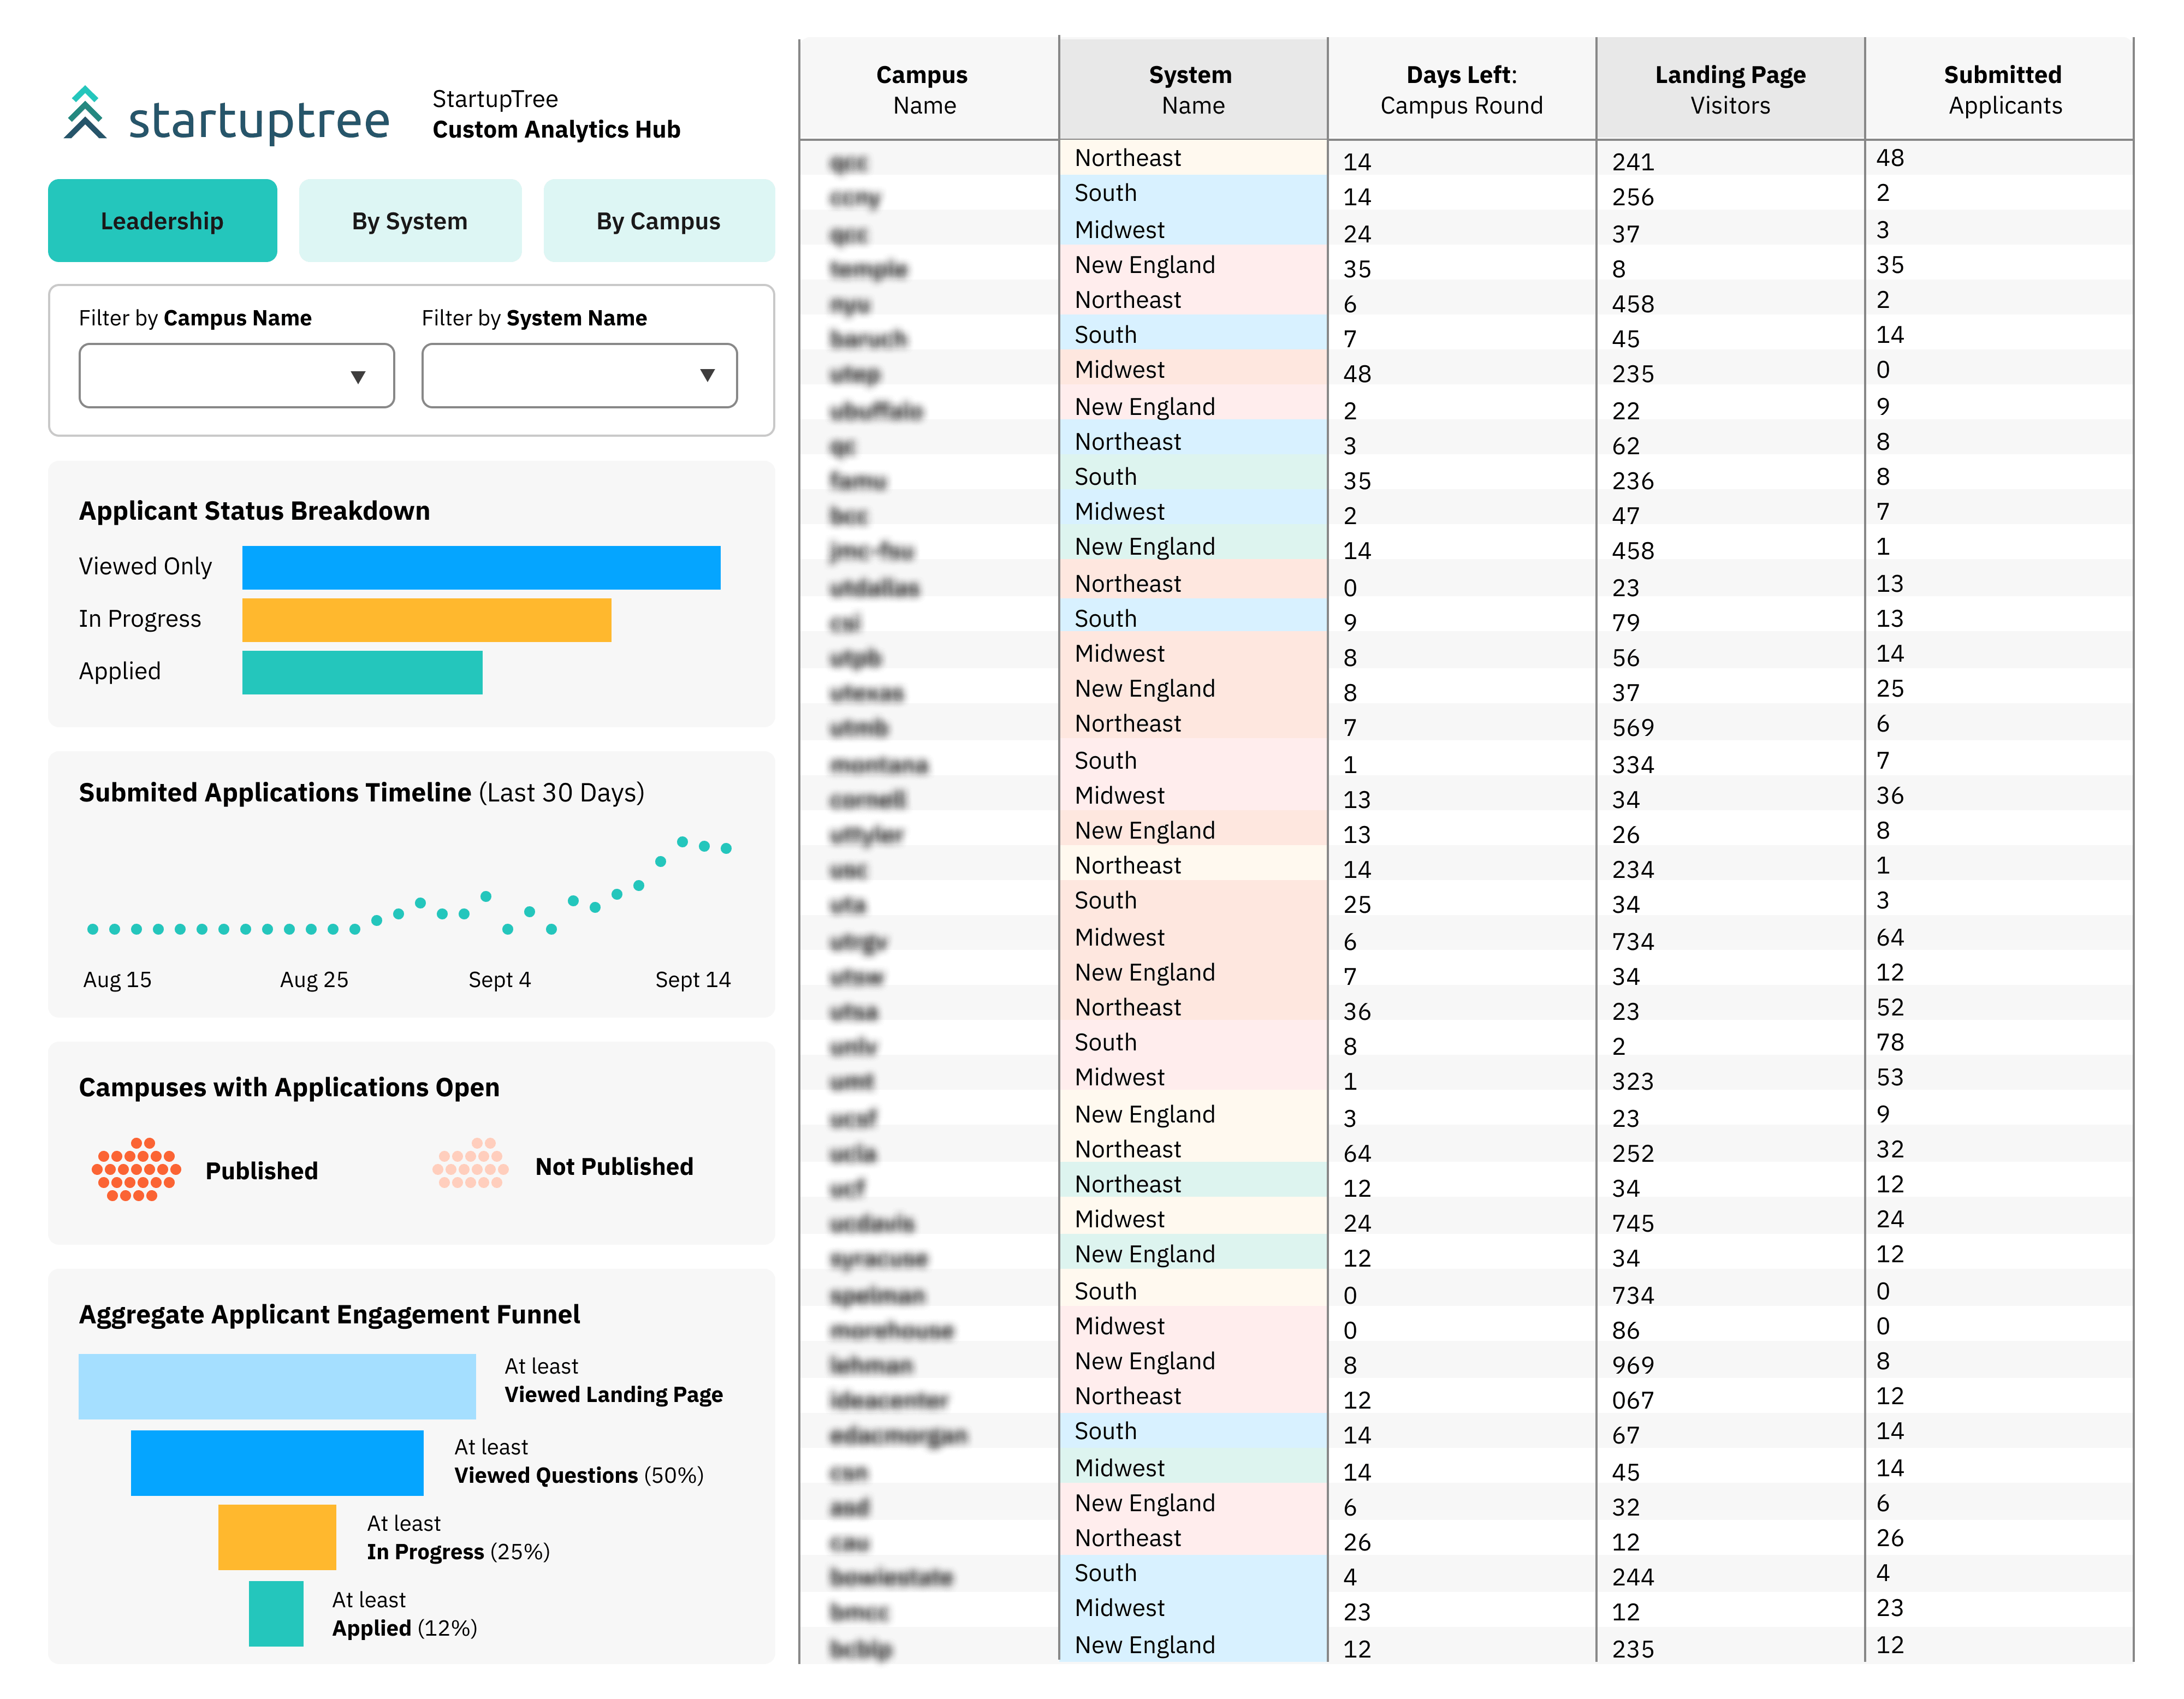This screenshot has width=2184, height=1699.
Task: Open the System Name filter dropdown arrow
Action: (x=707, y=376)
